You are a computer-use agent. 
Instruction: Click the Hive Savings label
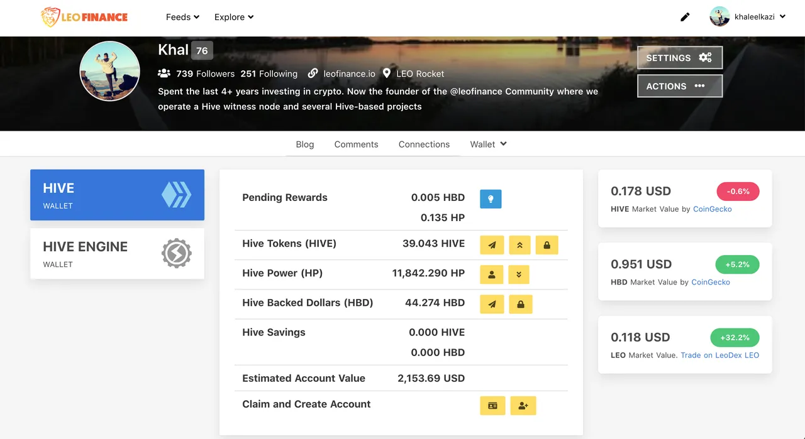point(274,332)
